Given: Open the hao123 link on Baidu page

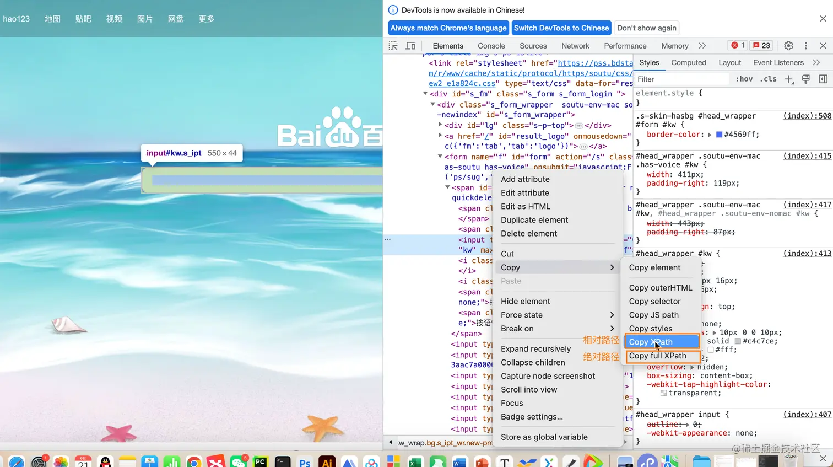Looking at the screenshot, I should click(17, 19).
